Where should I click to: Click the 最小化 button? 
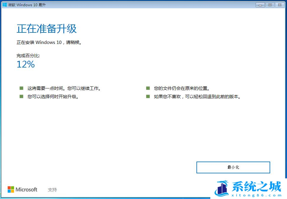point(233,167)
